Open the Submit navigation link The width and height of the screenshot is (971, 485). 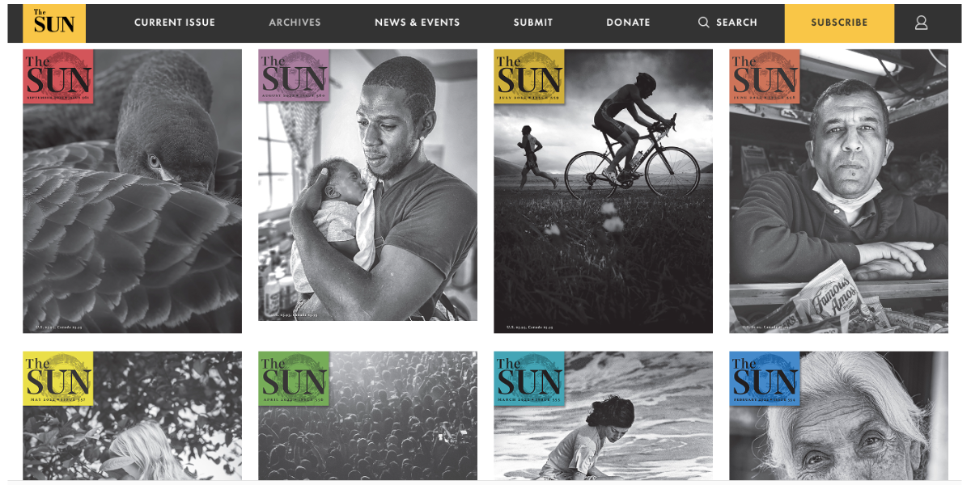[x=533, y=23]
